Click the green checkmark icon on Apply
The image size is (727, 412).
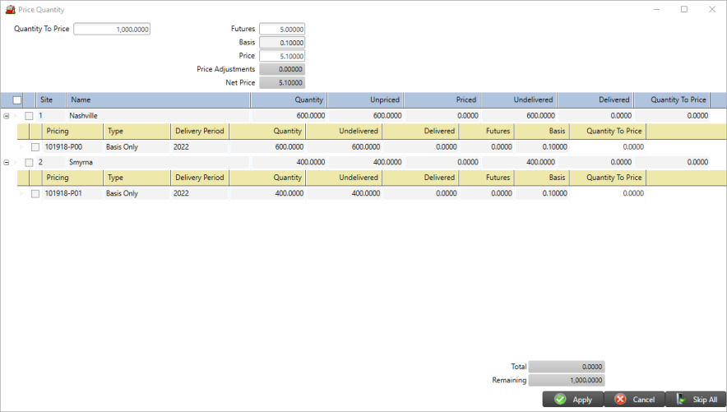560,400
